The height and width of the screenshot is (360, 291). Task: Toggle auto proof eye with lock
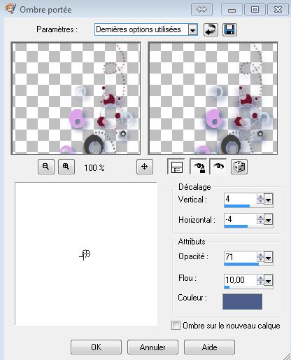[199, 167]
